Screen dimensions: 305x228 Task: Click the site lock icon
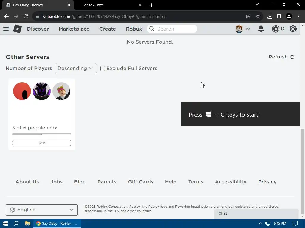click(x=38, y=17)
